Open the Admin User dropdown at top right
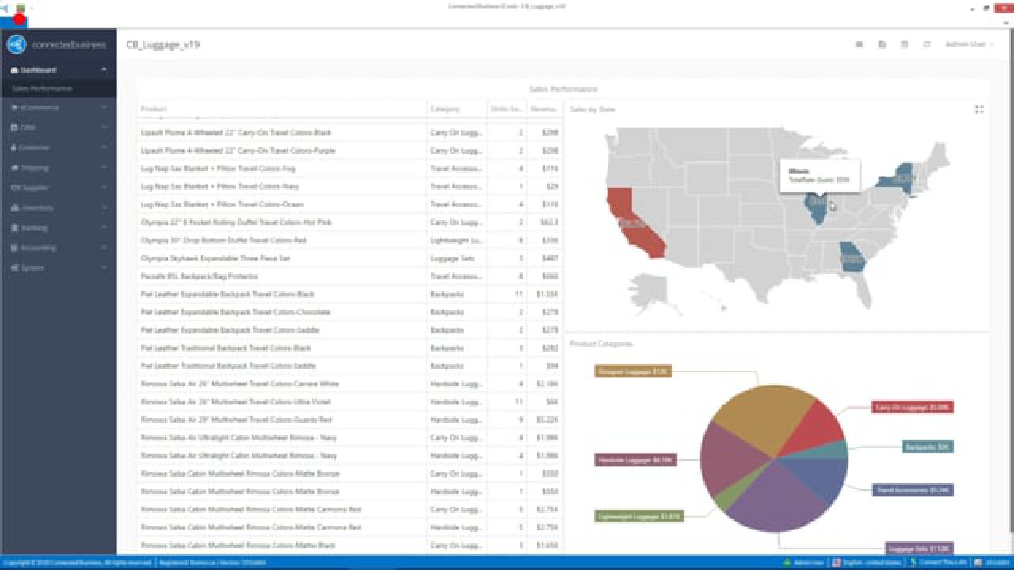 pyautogui.click(x=970, y=44)
